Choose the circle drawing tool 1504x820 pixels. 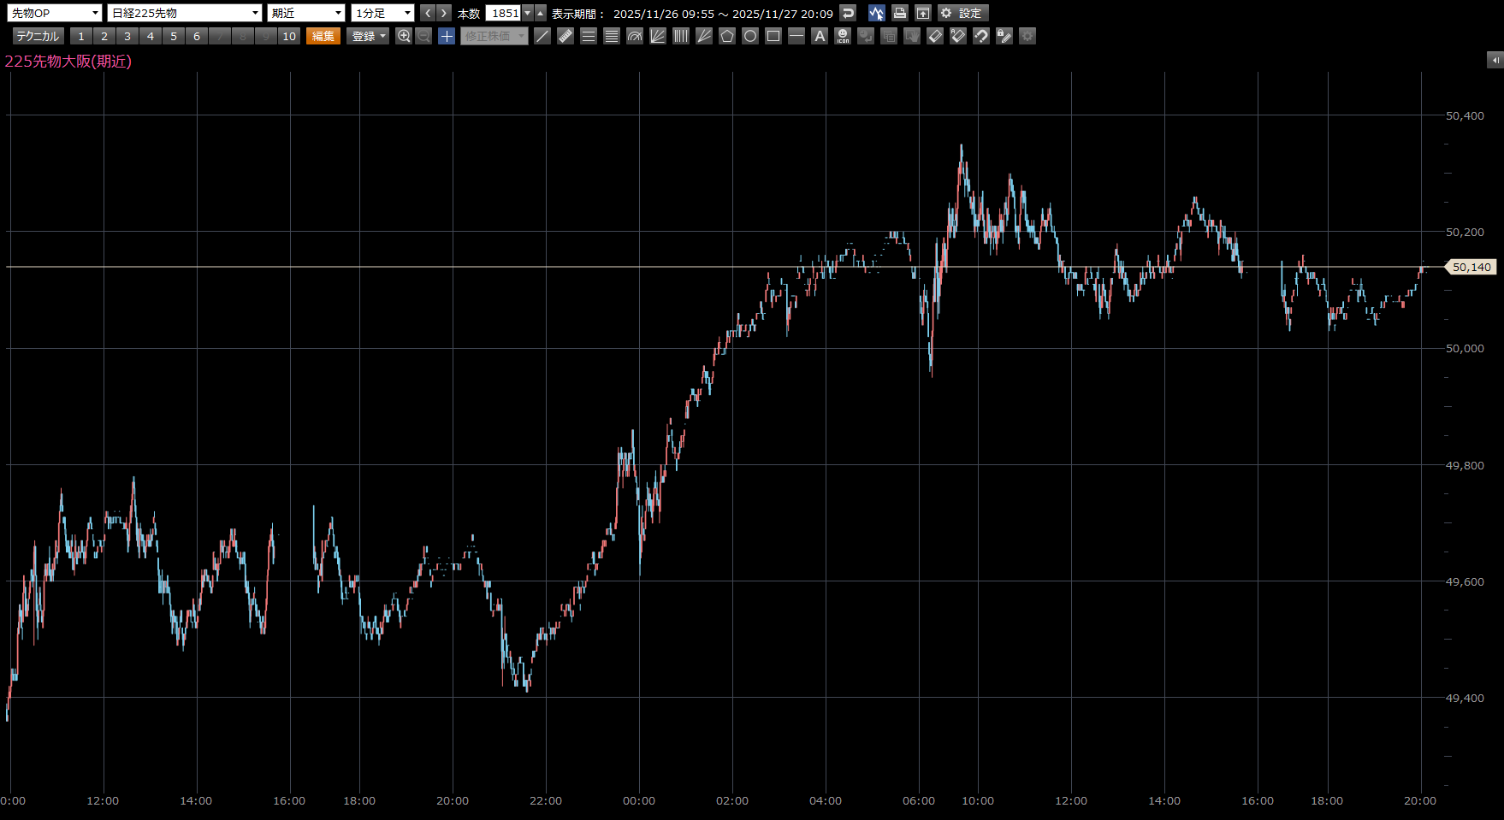(750, 36)
